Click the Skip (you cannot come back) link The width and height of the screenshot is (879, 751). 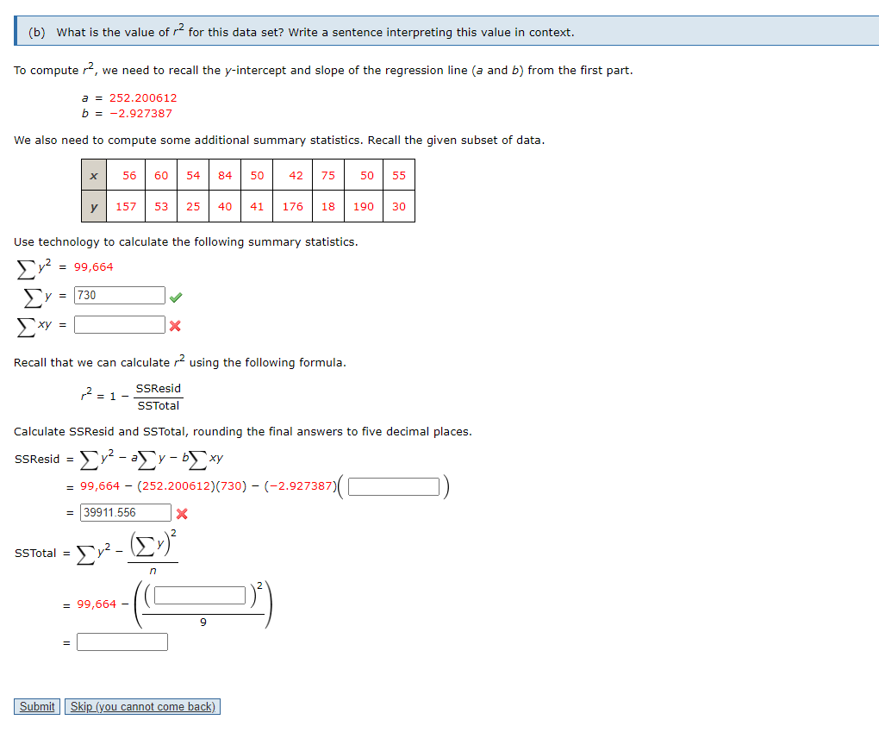pos(141,705)
